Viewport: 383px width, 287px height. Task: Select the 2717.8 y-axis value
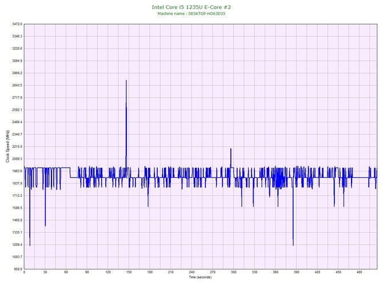pos(17,98)
